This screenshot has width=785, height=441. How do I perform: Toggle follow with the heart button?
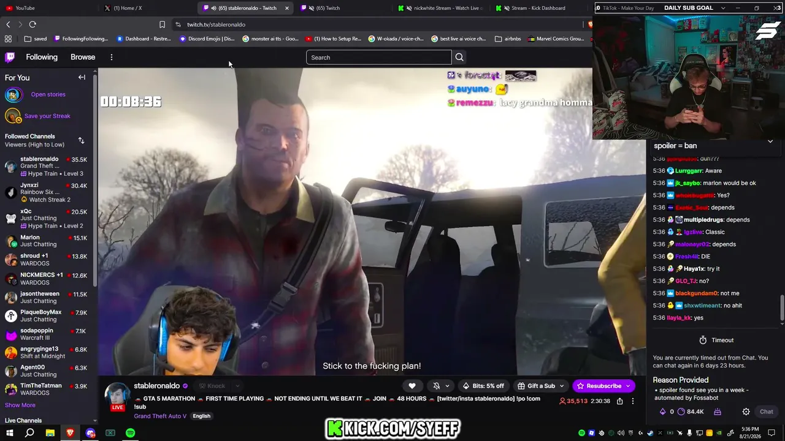[412, 386]
